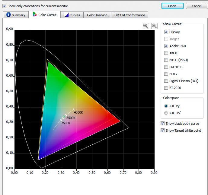Screen dimensions: 208x195
Task: Click the Open button
Action: tap(172, 6)
